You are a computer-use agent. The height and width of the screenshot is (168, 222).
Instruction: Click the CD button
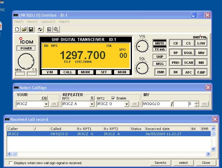click(176, 43)
